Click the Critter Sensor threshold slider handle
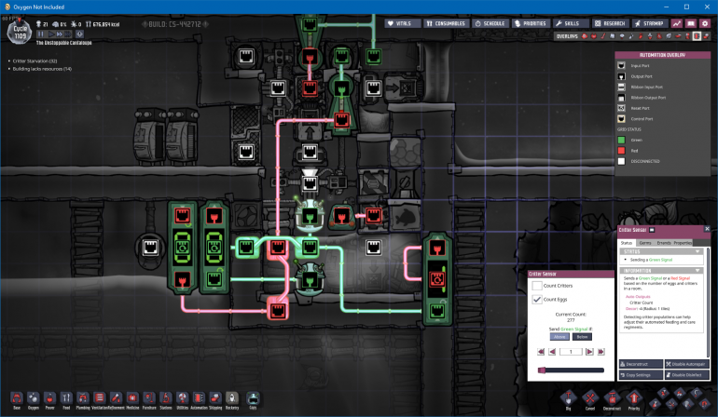This screenshot has width=718, height=417. pyautogui.click(x=542, y=370)
